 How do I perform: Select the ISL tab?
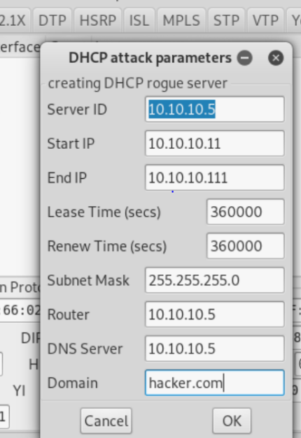139,20
